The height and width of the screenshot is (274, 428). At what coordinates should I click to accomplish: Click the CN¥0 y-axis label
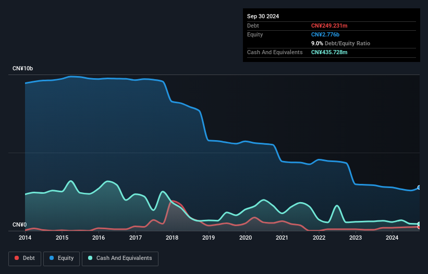click(x=19, y=225)
